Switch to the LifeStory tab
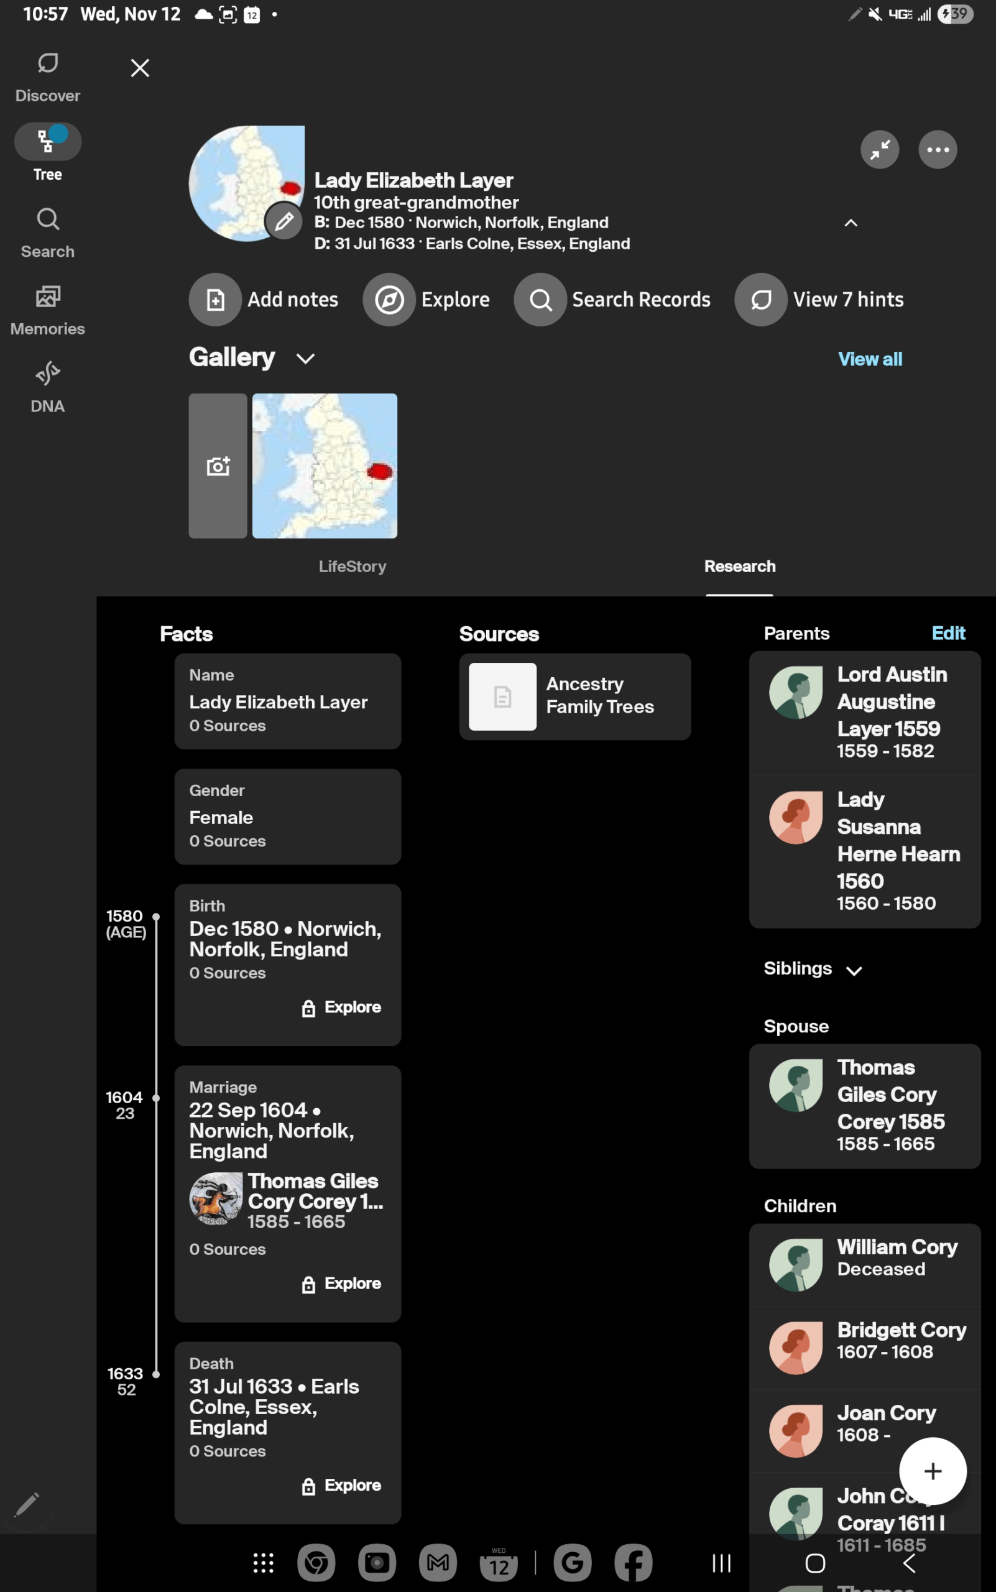 click(353, 566)
